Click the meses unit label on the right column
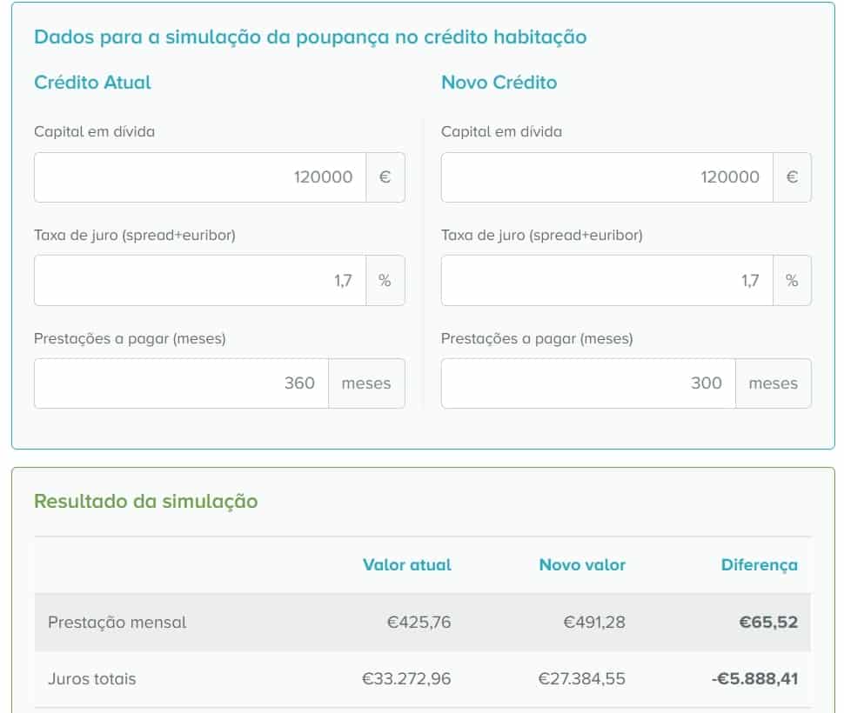This screenshot has height=713, width=844. pos(774,383)
